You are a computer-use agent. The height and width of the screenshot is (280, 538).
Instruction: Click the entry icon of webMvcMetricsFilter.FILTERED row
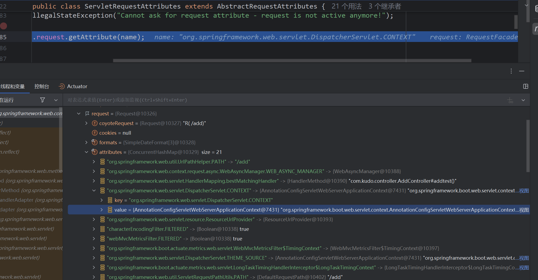pos(102,239)
